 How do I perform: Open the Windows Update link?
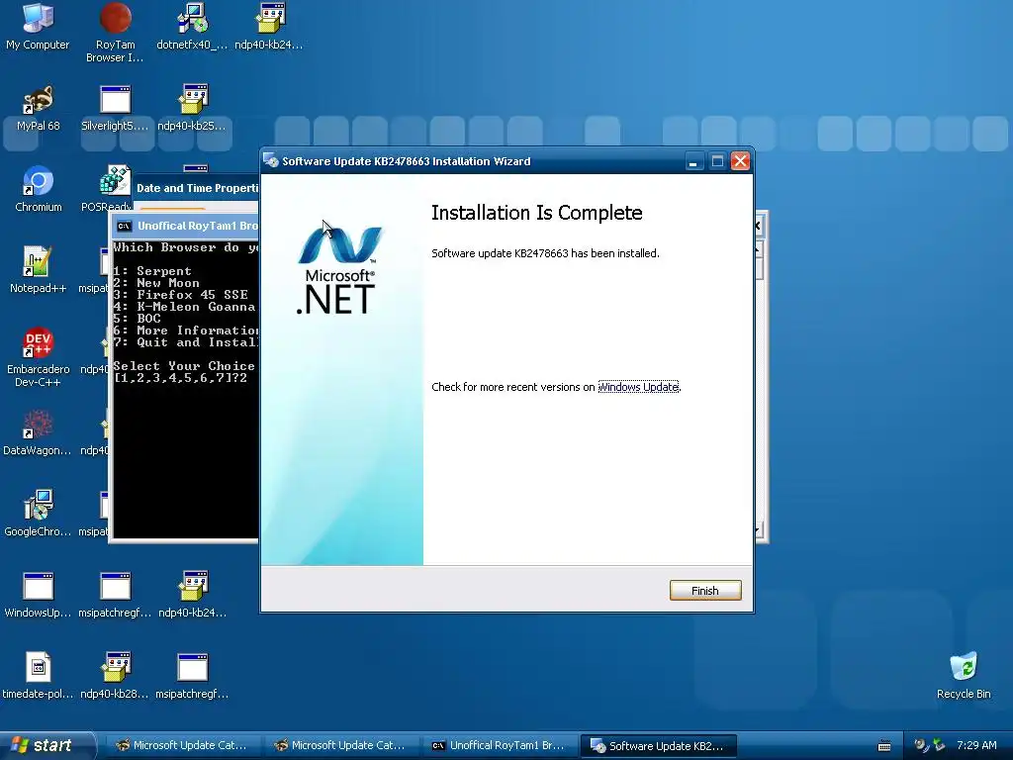[638, 387]
